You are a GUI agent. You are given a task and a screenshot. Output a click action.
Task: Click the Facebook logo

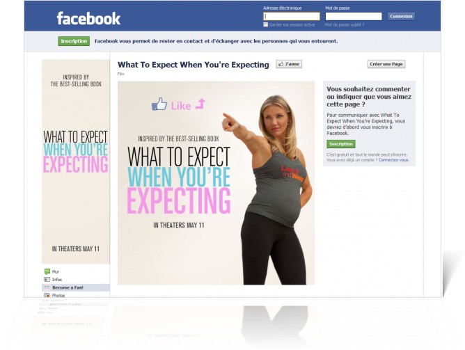point(88,18)
